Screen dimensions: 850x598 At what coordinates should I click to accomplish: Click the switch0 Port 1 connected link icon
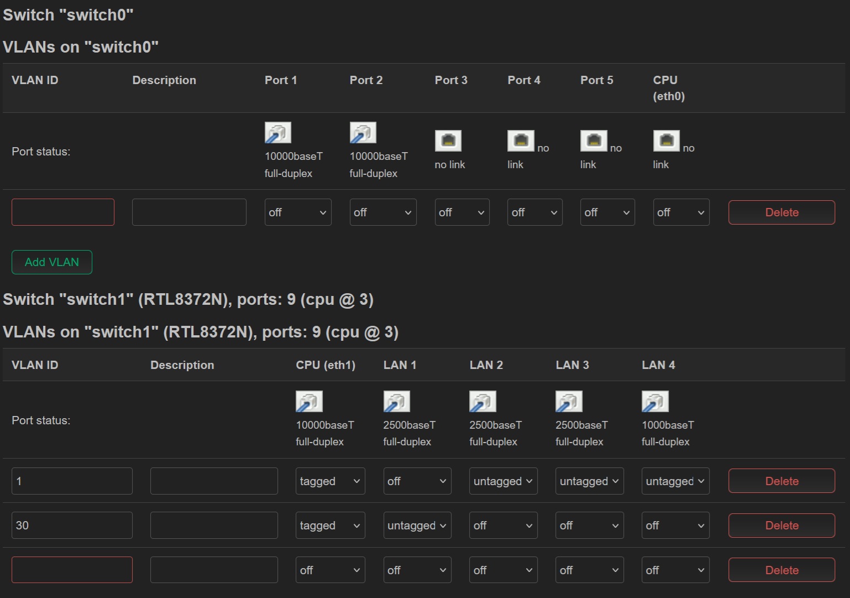click(x=277, y=133)
